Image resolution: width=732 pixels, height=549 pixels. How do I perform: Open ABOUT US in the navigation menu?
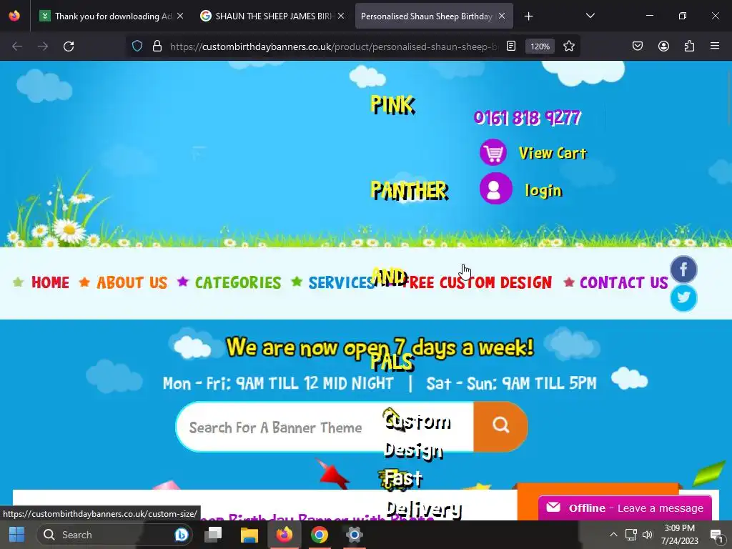coord(132,282)
